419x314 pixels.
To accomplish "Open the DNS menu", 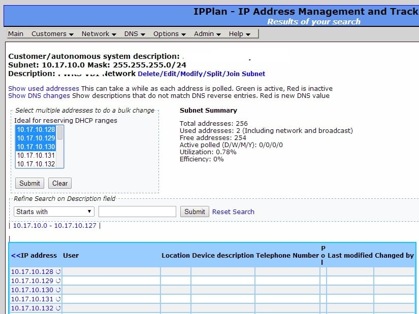I will [135, 34].
